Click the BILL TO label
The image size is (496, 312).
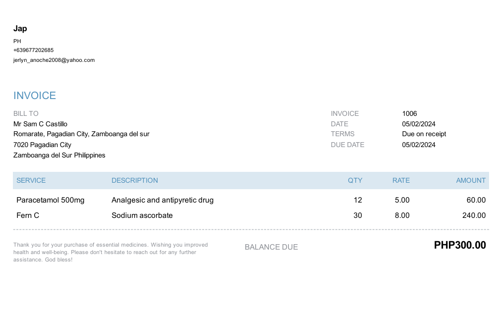[26, 113]
